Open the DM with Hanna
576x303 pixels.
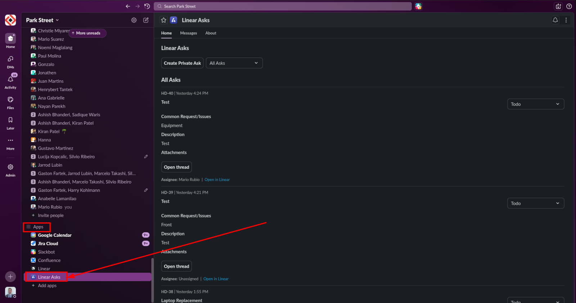pos(87,140)
